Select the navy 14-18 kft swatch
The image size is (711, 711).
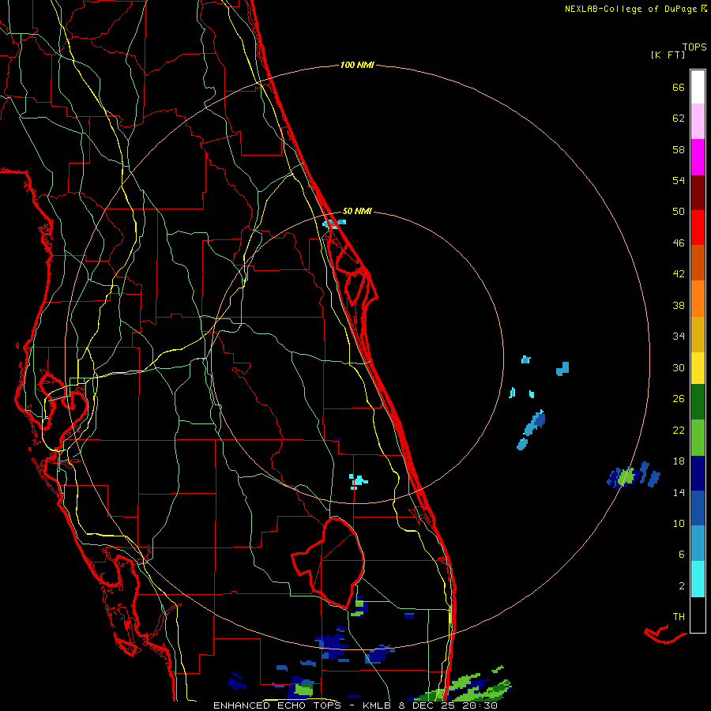tap(698, 473)
